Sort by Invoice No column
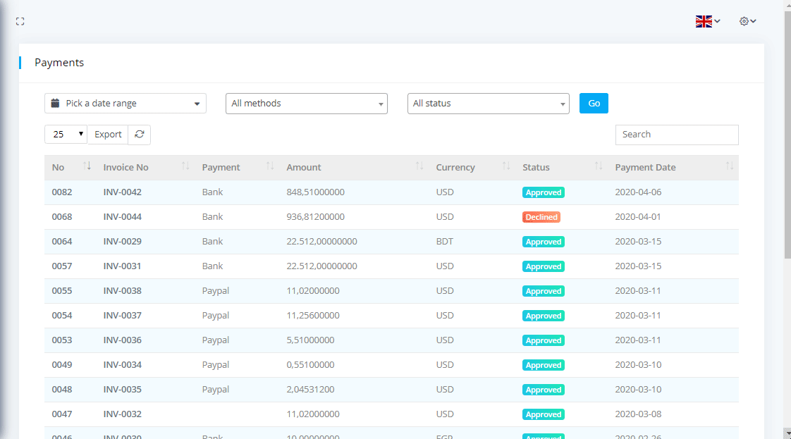The width and height of the screenshot is (791, 439). point(125,168)
